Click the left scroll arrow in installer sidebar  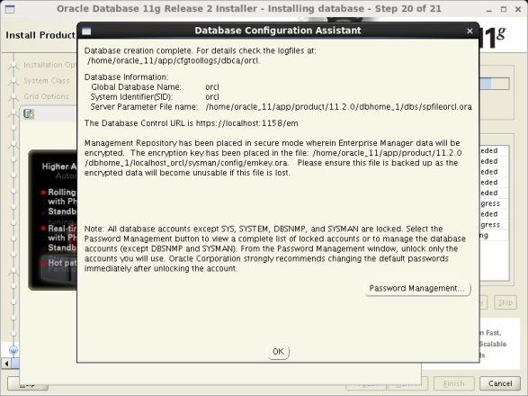coord(6,364)
